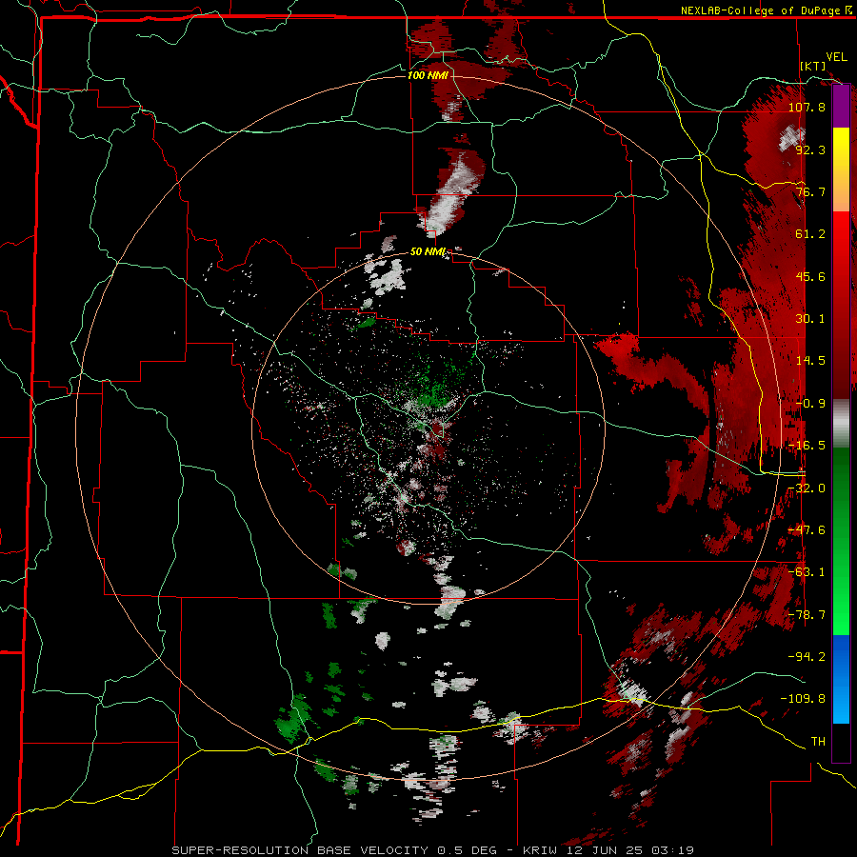Click the purple segment of the color bar

(841, 106)
